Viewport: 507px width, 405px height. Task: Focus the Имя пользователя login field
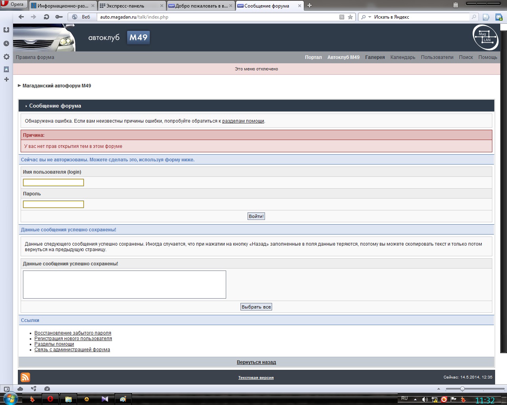(x=53, y=182)
